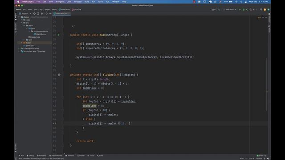Open the Favorites tool window side tab
285x160 pixels.
point(16,148)
